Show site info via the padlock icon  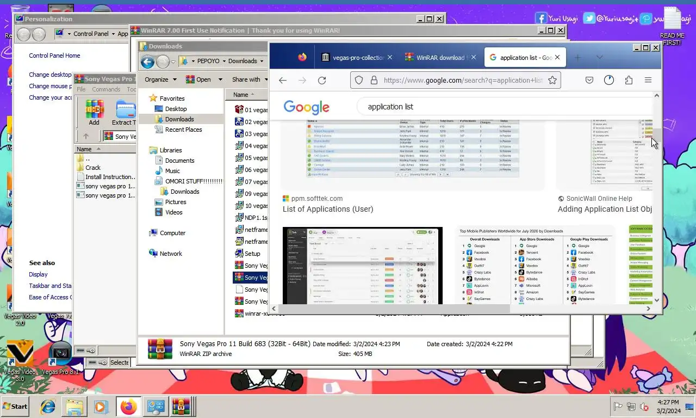point(374,80)
